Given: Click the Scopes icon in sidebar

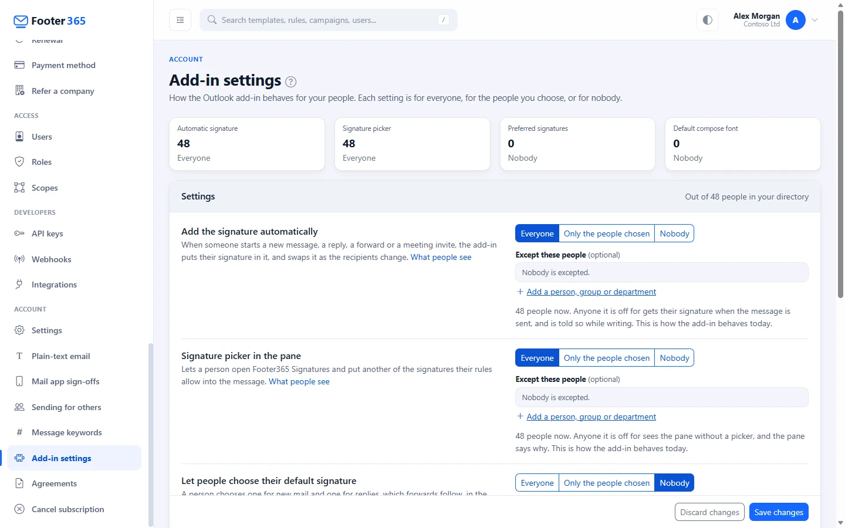Looking at the screenshot, I should click(x=19, y=188).
